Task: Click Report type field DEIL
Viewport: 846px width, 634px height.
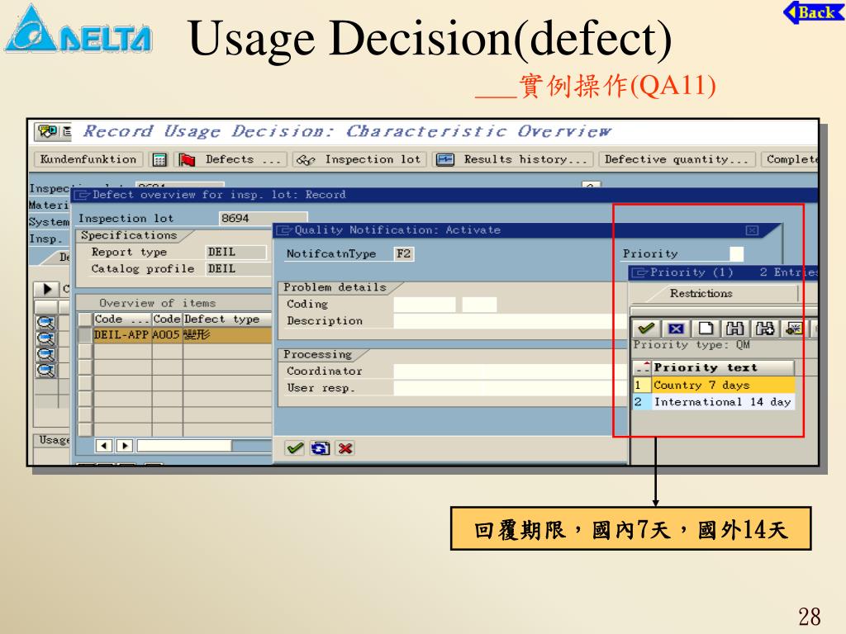Action: (x=236, y=253)
